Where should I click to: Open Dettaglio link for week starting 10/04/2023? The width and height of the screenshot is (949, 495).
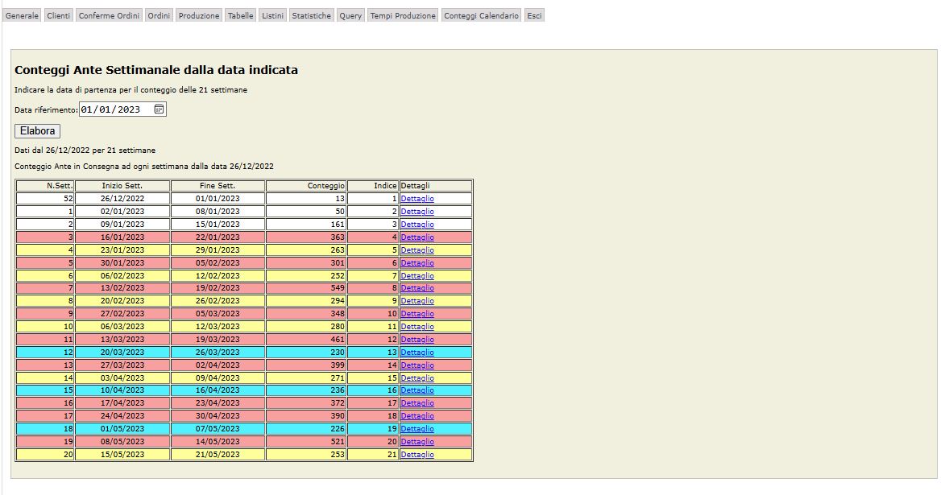click(417, 390)
